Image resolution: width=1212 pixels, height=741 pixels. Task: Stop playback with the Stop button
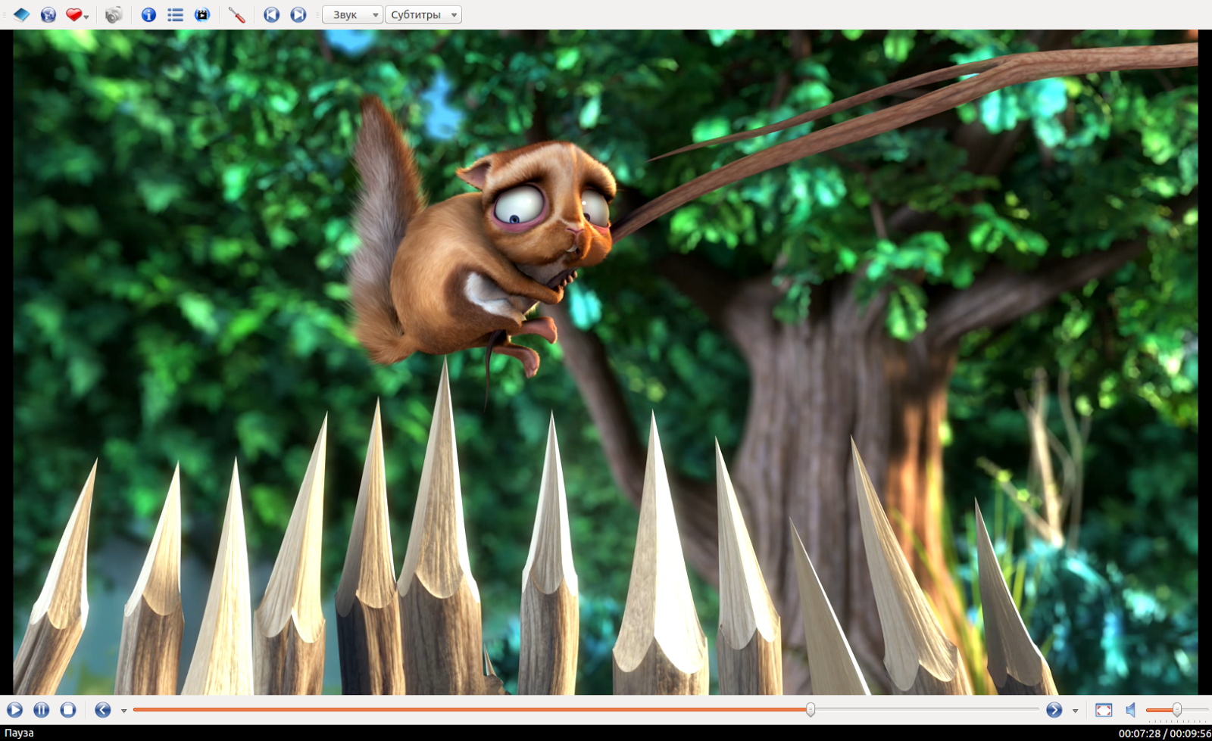[68, 709]
